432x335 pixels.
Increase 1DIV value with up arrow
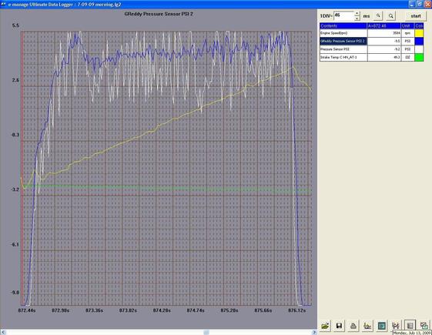point(357,14)
